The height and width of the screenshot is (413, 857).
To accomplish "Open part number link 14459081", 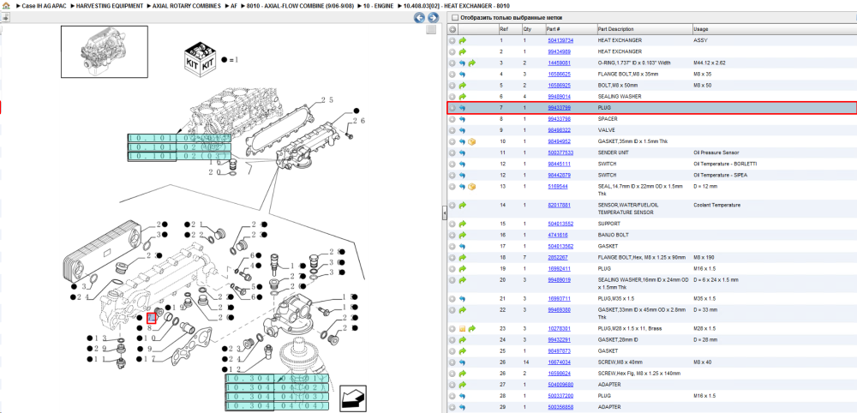I will click(559, 63).
